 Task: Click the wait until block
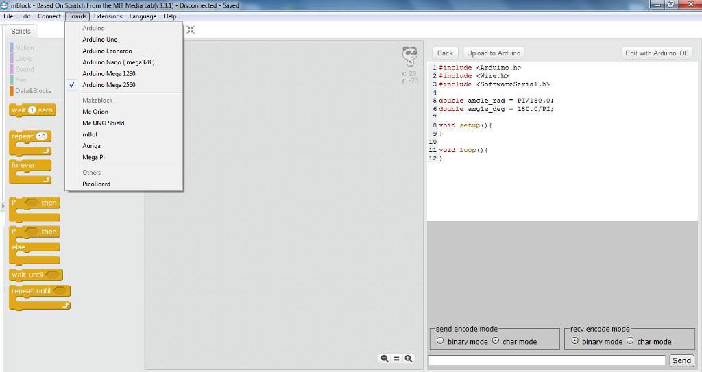tap(36, 275)
